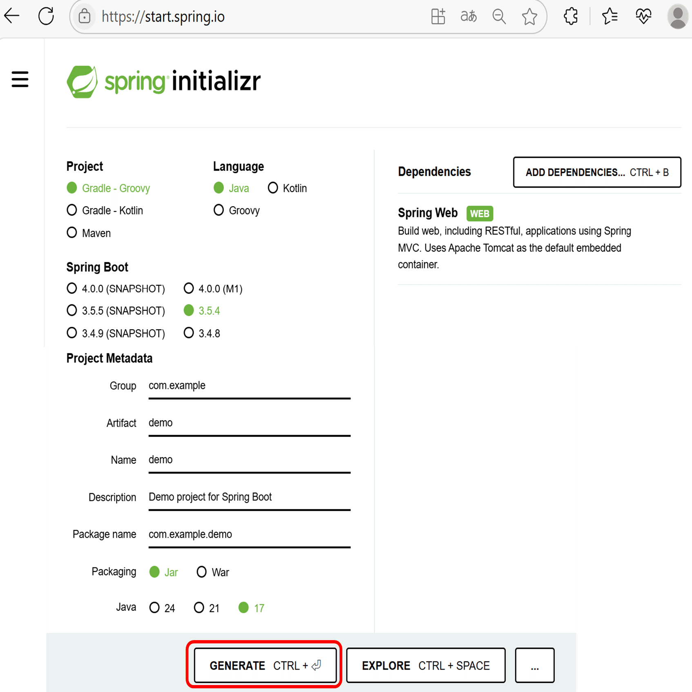
Task: Click Add Dependencies button
Action: (597, 172)
